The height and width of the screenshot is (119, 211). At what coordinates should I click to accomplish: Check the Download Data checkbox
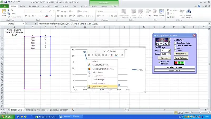pyautogui.click(x=175, y=43)
